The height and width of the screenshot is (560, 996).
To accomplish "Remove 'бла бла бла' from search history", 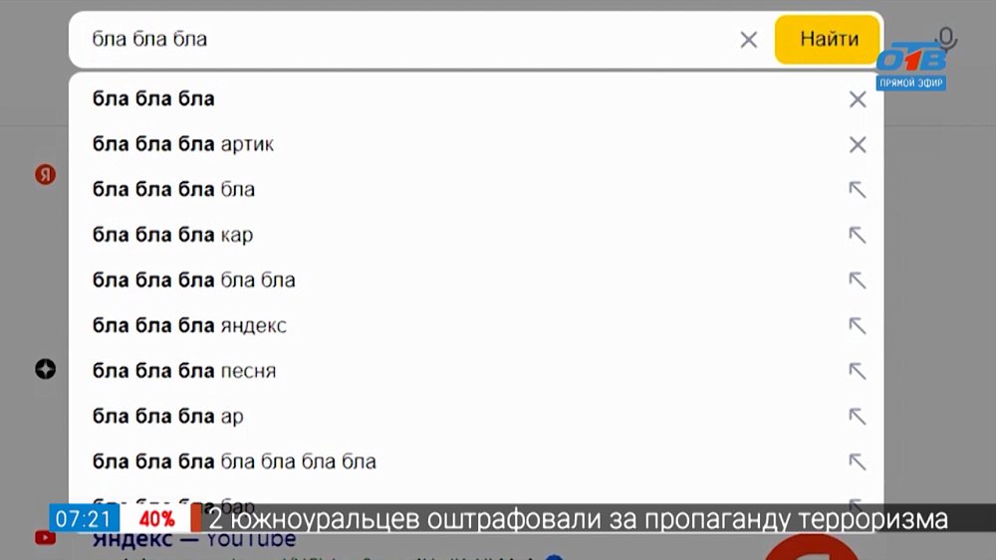I will pos(858,98).
